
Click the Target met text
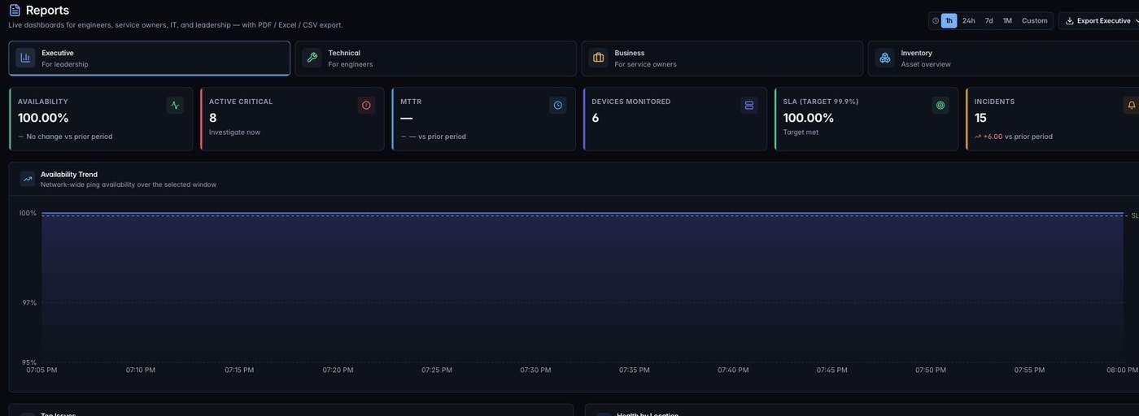click(801, 132)
